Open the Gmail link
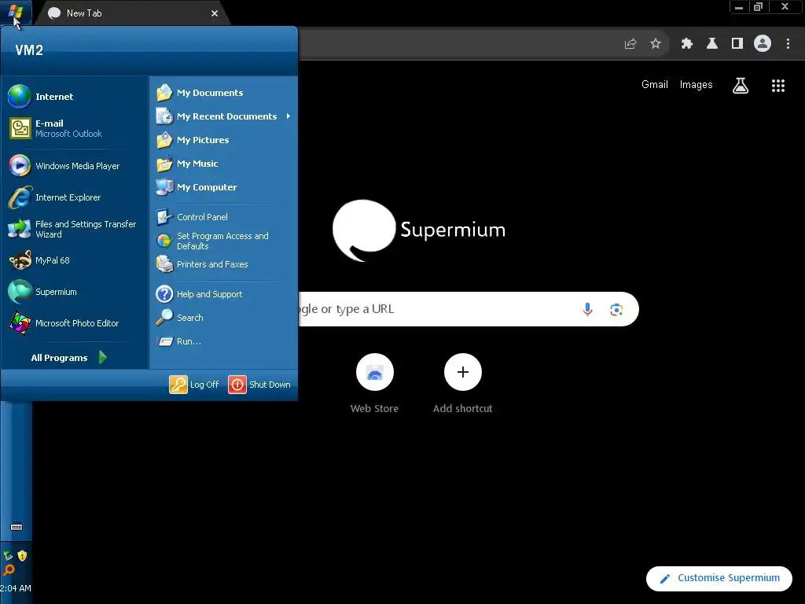The height and width of the screenshot is (604, 805). (x=655, y=85)
